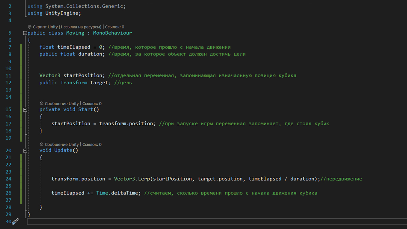Open 'Ссылок: 0' above the Update method
407x229 pixels.
pyautogui.click(x=92, y=144)
